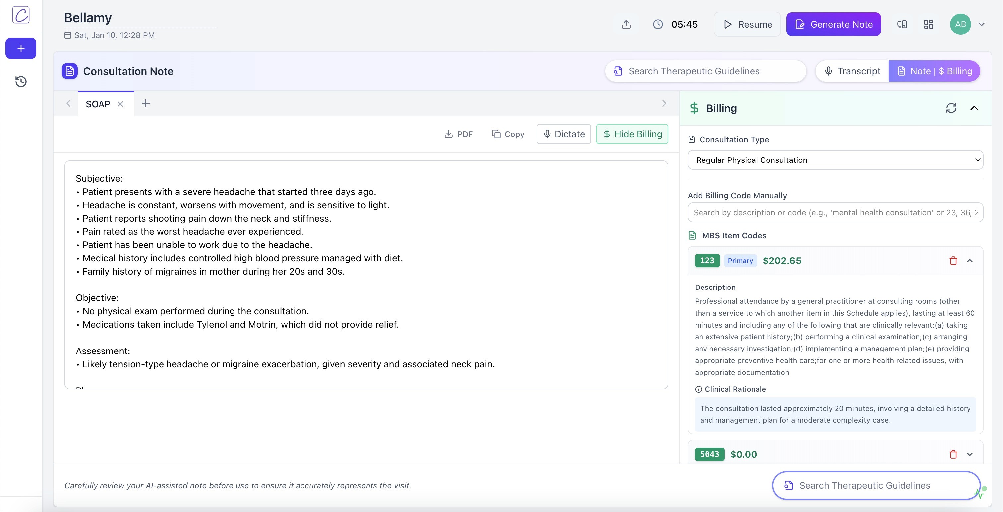Select the SOAP tab
This screenshot has width=1003, height=512.
click(98, 104)
